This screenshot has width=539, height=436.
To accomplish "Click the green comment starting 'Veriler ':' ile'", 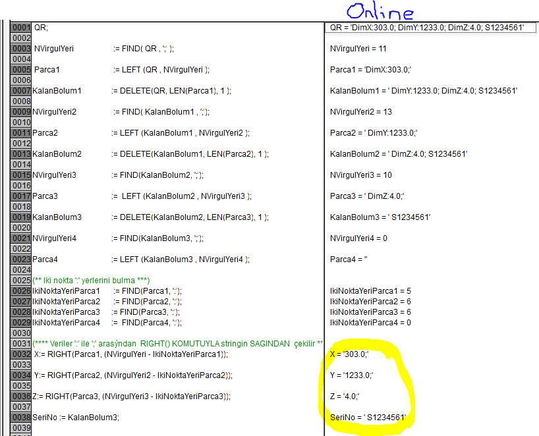I will pyautogui.click(x=178, y=344).
